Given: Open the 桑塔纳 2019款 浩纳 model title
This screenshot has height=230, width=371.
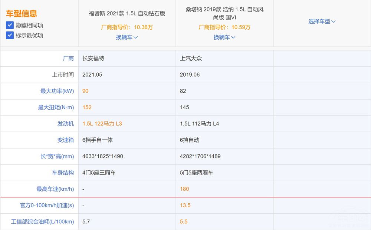Looking at the screenshot, I should click(224, 13).
